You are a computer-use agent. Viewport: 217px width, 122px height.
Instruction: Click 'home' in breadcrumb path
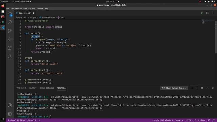pos(19,18)
